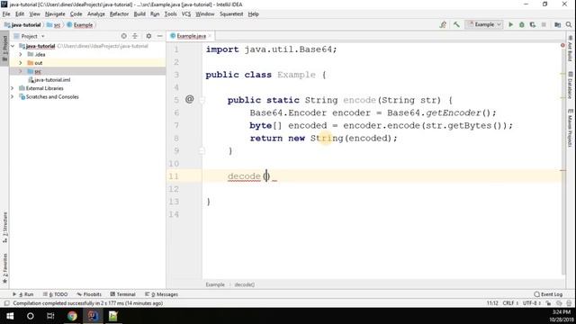The image size is (576, 324).
Task: Toggle the Database side panel
Action: pos(570,85)
